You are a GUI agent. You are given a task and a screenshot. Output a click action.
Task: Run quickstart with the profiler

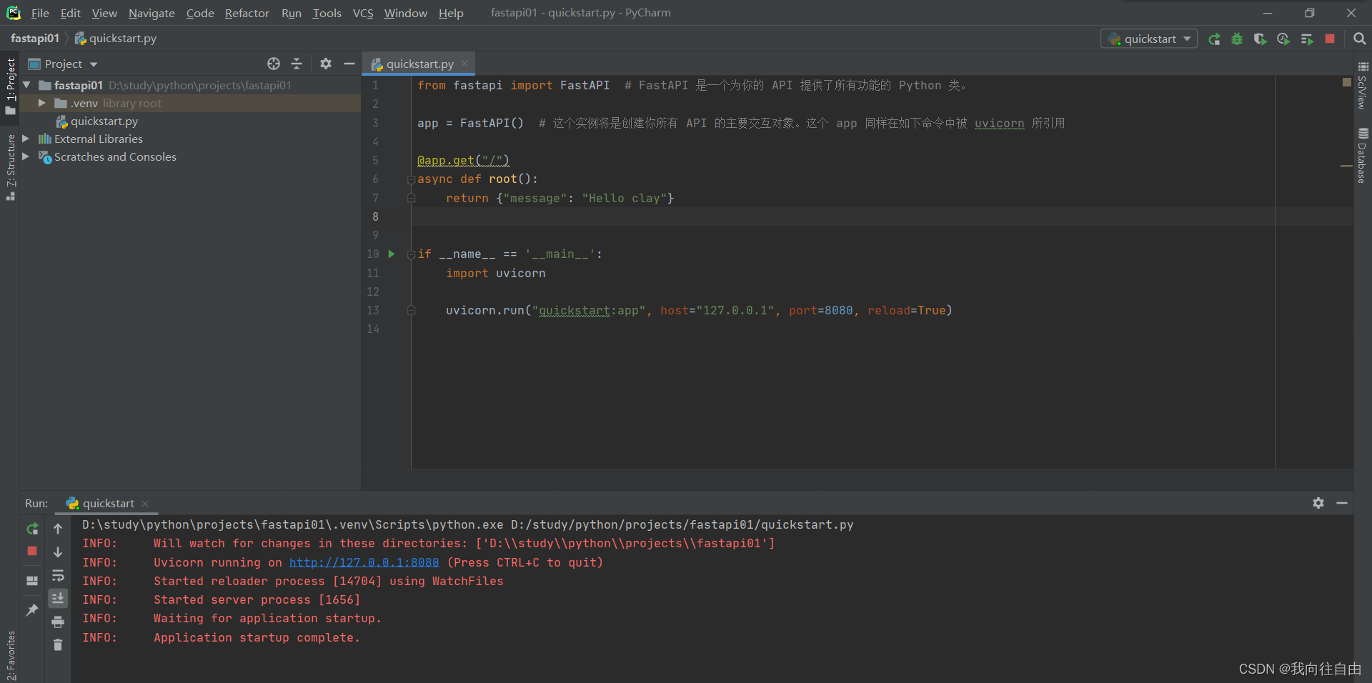point(1283,39)
